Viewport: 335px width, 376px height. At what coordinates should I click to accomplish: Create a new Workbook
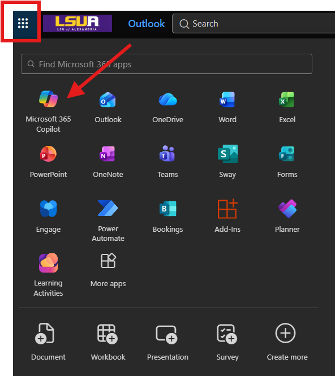tap(108, 342)
